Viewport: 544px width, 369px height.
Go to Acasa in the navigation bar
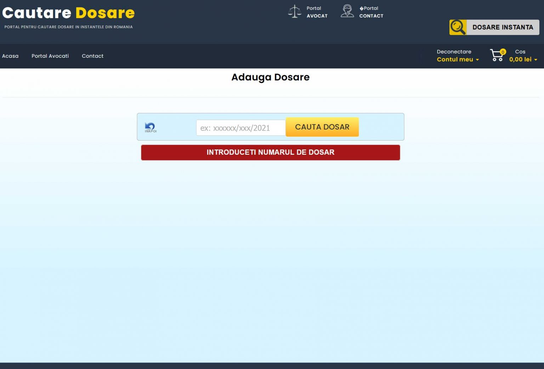[10, 56]
